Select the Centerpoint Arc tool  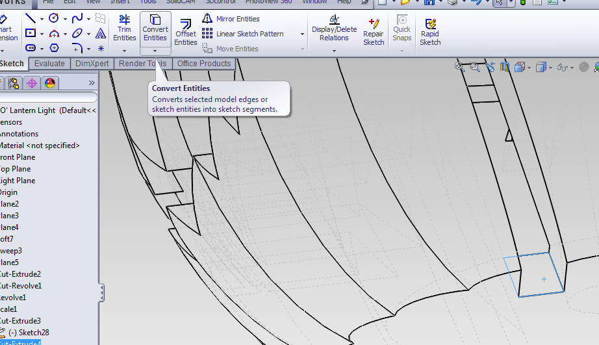(54, 34)
